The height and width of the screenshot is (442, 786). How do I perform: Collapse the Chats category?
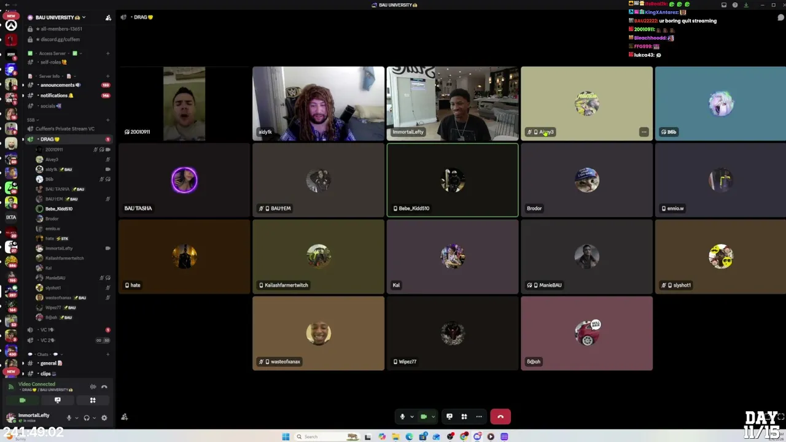(x=46, y=354)
